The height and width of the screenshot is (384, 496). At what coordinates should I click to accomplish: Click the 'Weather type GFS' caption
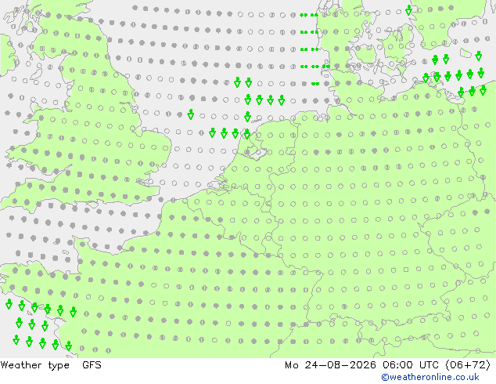coord(51,365)
